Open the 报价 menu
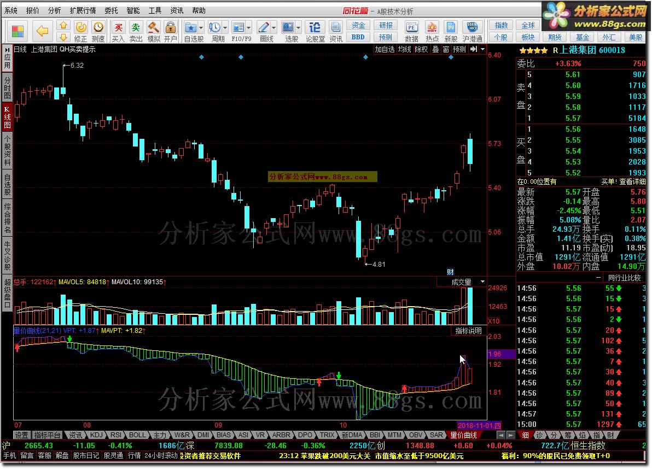Screen dimensions: 652x469 32,10
